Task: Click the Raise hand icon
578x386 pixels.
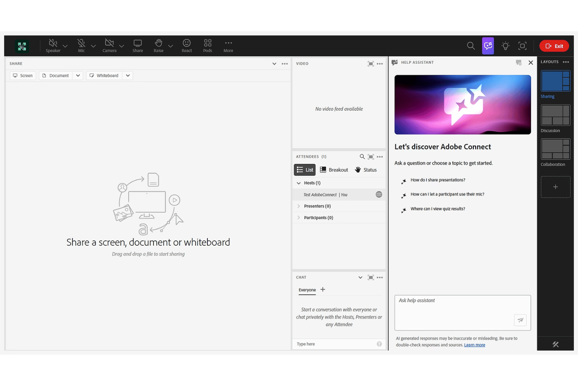Action: coord(159,46)
